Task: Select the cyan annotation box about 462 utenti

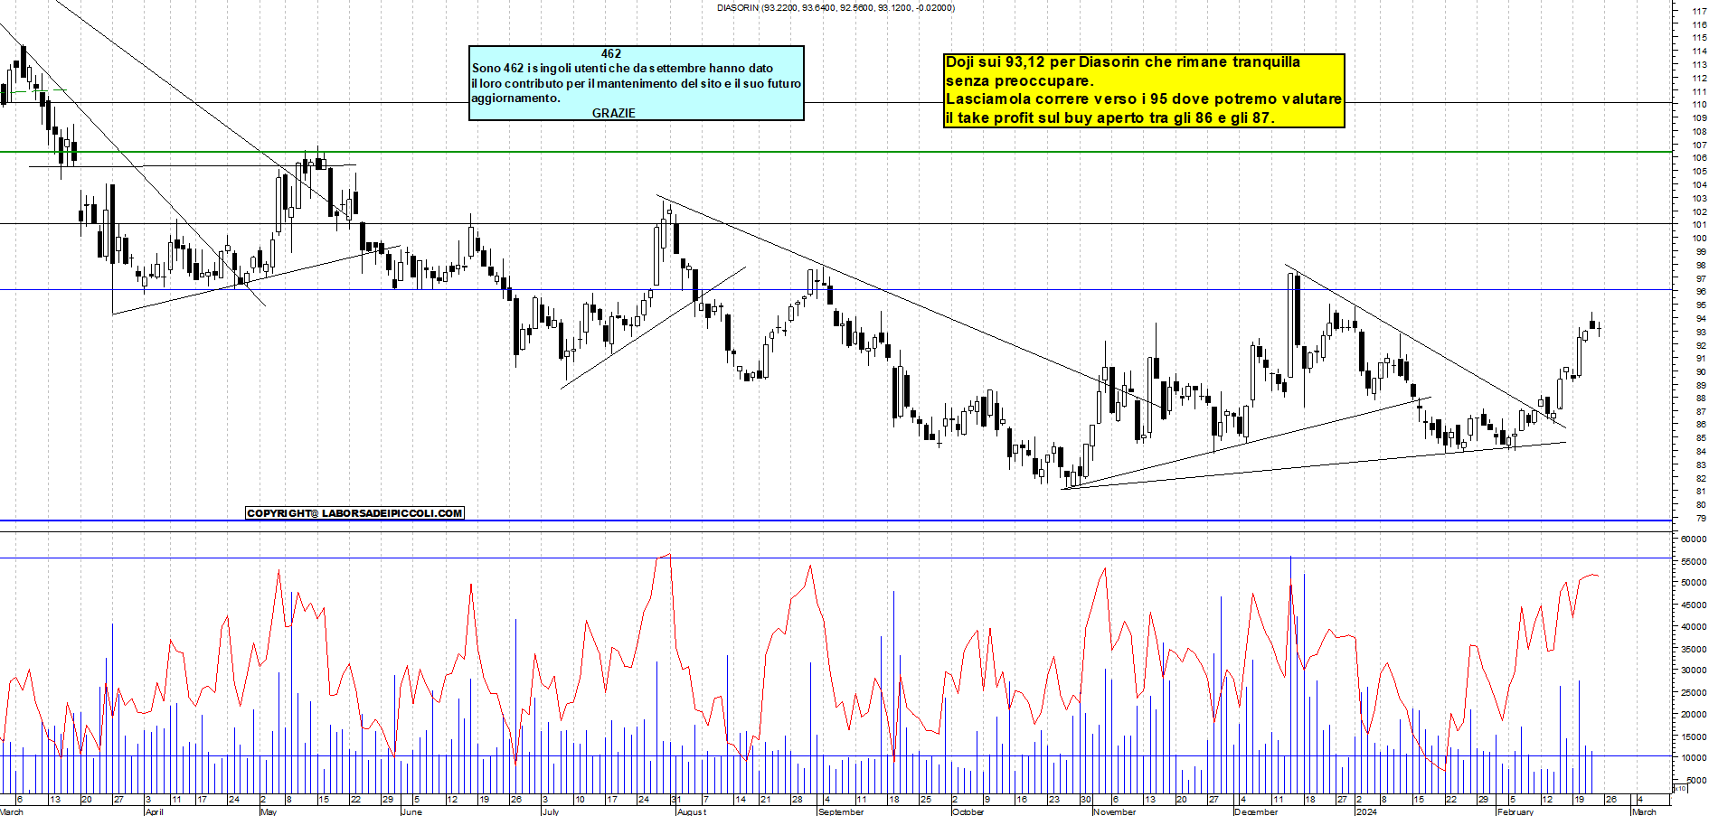Action: point(637,83)
